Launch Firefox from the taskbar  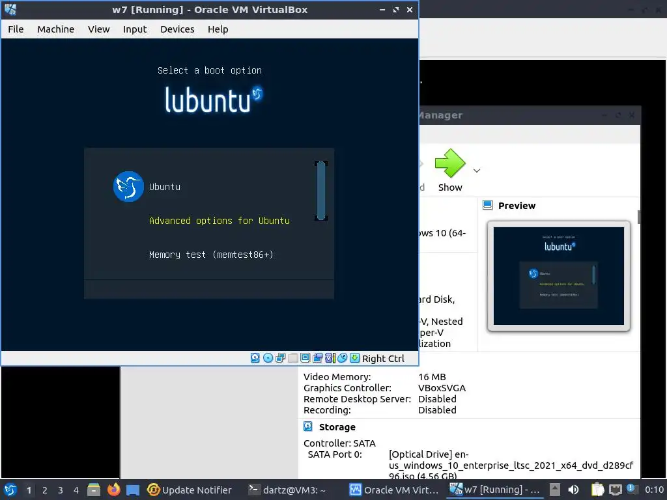point(113,490)
